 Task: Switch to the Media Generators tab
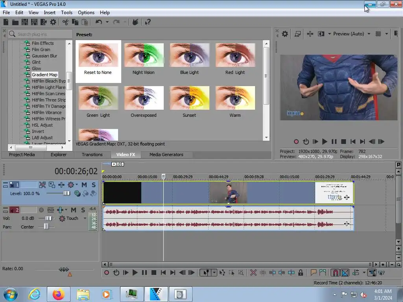[166, 155]
